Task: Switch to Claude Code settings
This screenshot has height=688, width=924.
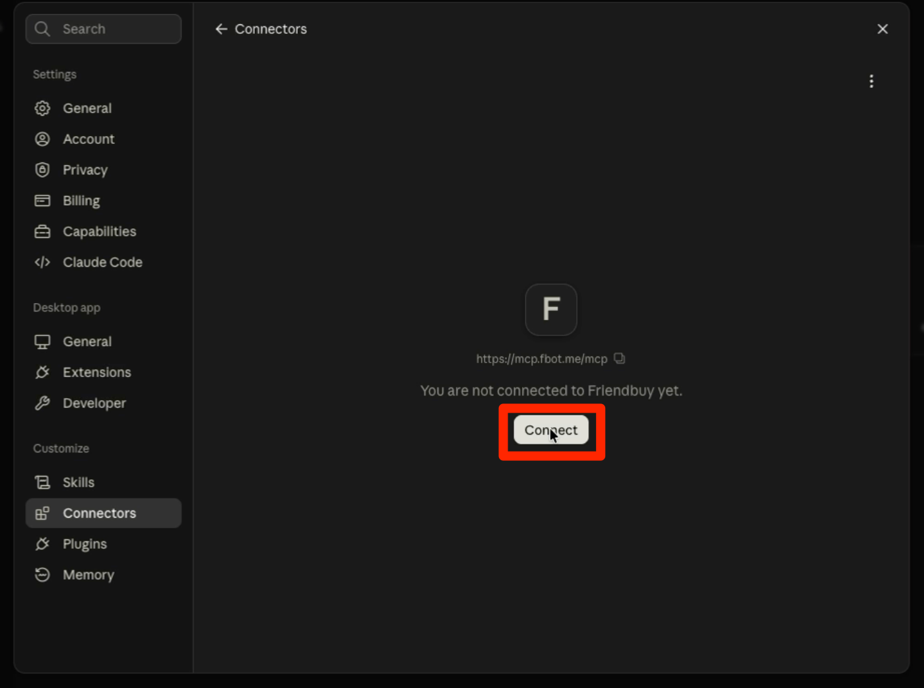Action: point(104,262)
